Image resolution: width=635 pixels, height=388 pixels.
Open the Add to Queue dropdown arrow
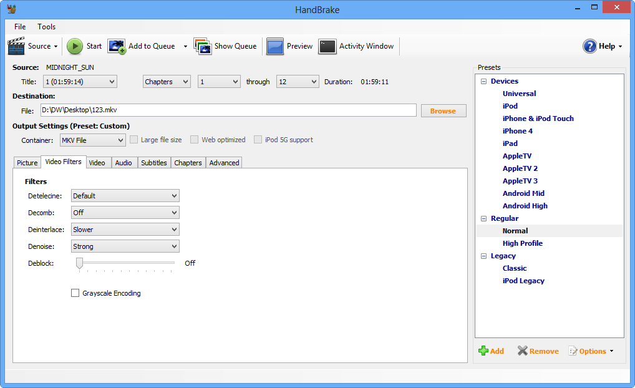[185, 47]
